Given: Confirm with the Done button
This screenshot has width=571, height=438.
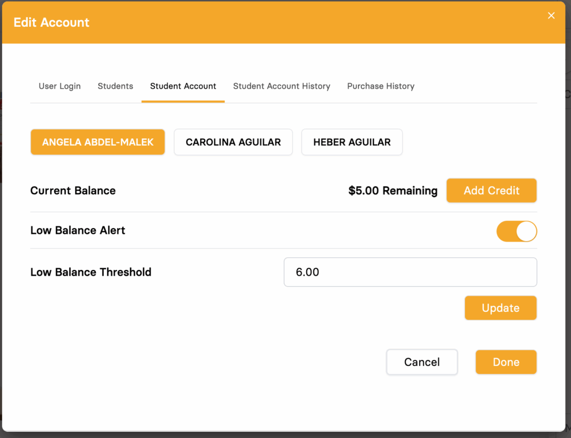Looking at the screenshot, I should point(506,362).
